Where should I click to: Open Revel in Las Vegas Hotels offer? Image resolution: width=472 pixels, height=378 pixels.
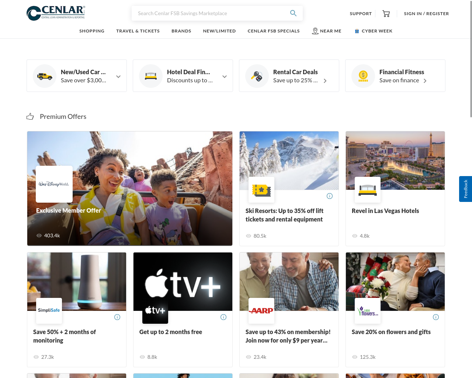385,211
